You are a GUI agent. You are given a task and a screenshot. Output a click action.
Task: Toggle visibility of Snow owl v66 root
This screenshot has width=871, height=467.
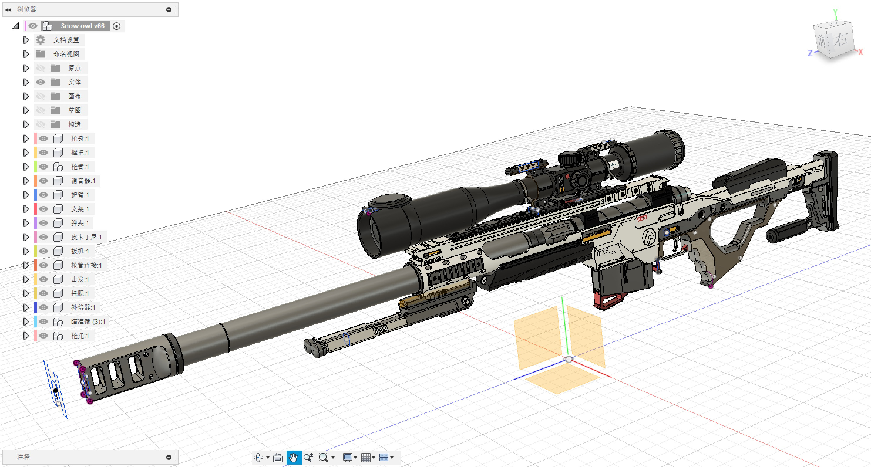click(33, 26)
